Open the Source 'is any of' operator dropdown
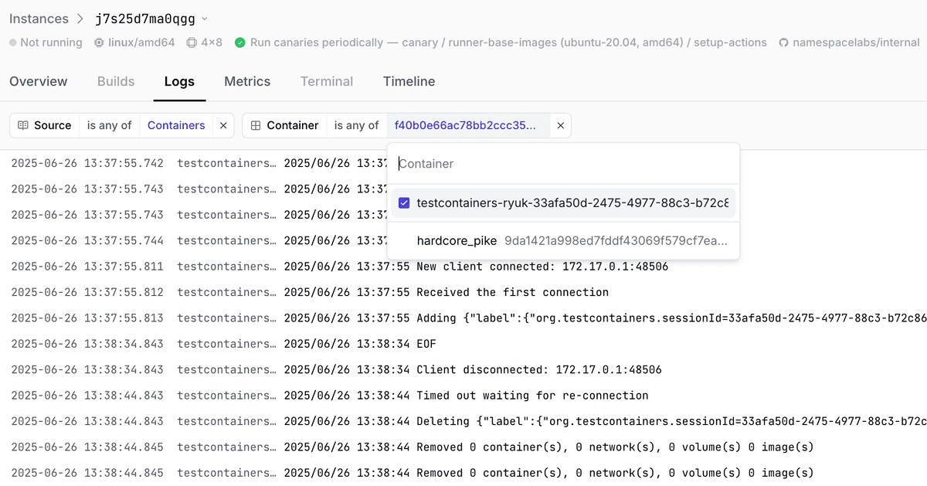 tap(109, 125)
